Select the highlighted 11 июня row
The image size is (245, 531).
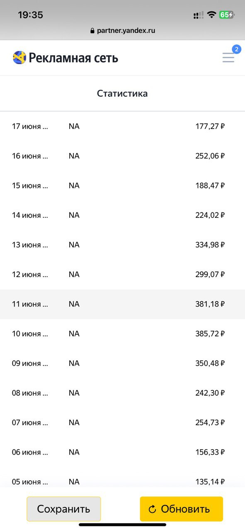(x=122, y=304)
